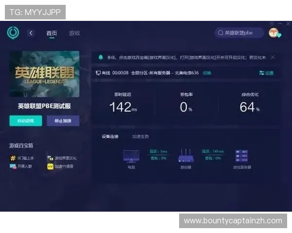Open the 首页 tab

[52, 33]
